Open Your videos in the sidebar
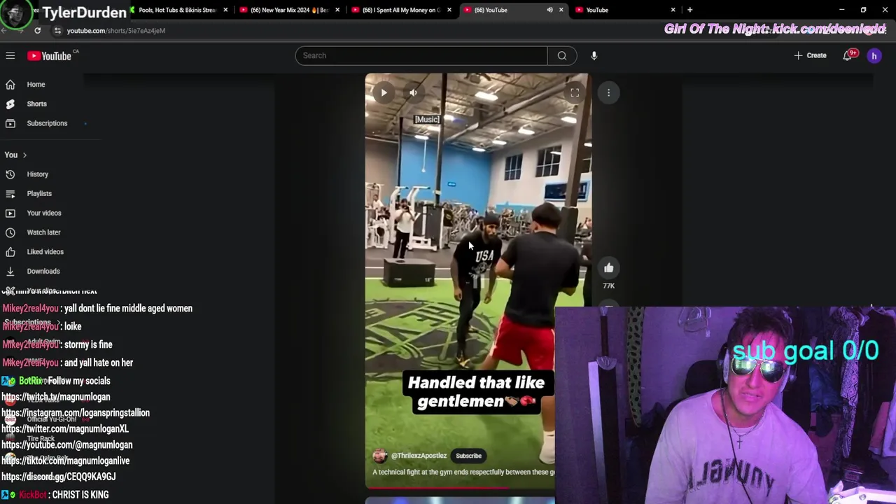This screenshot has height=504, width=896. pos(44,213)
